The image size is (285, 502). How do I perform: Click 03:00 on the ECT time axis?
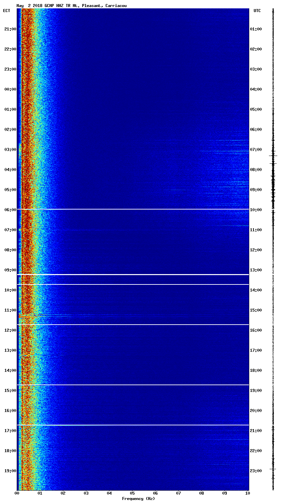tap(10, 150)
